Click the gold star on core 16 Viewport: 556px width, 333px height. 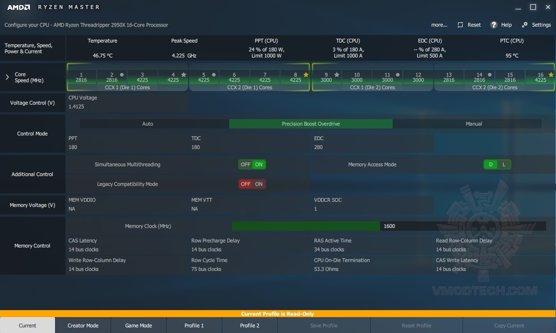(551, 74)
